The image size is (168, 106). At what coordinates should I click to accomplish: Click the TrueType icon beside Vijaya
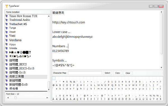point(6,44)
